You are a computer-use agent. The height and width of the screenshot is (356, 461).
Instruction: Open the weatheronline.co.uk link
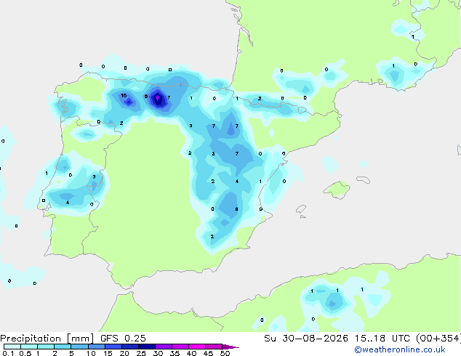400,349
